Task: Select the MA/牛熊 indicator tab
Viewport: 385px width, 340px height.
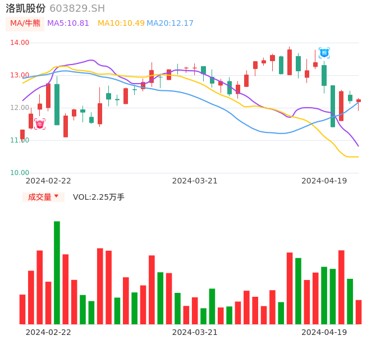Action: click(25, 24)
